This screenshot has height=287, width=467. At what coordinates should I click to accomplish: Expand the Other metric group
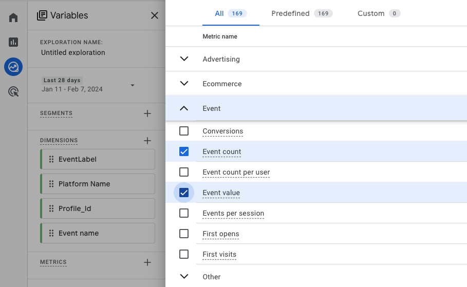point(184,277)
